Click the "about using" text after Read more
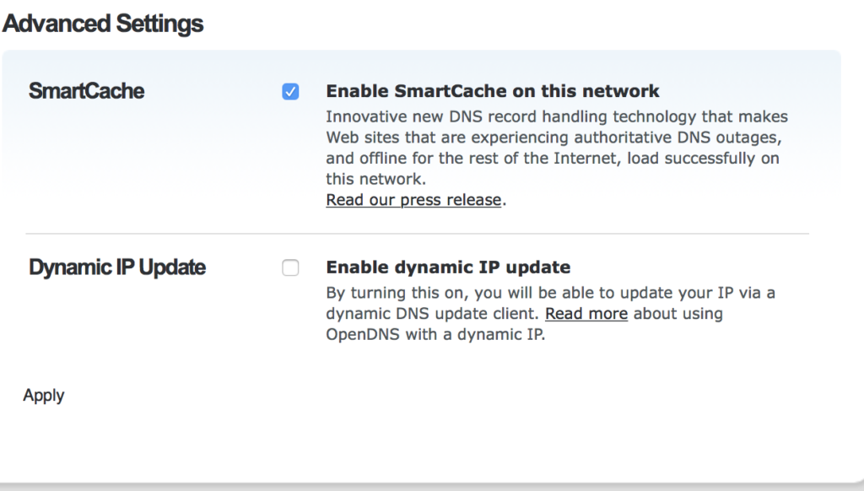Screen dimensions: 864x491 (678, 314)
